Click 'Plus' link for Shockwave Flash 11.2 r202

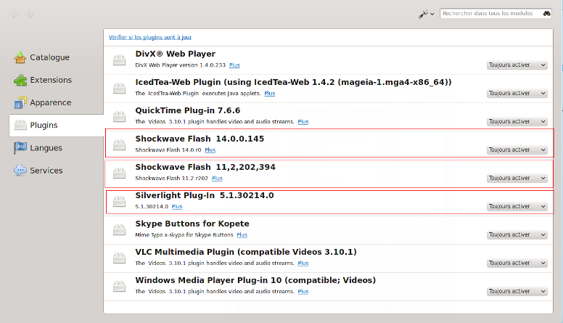(x=217, y=179)
